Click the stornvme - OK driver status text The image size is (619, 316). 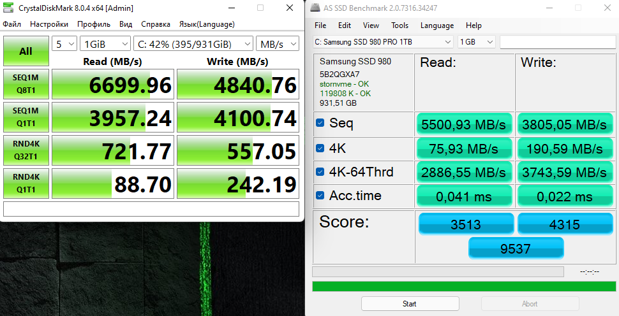point(345,84)
